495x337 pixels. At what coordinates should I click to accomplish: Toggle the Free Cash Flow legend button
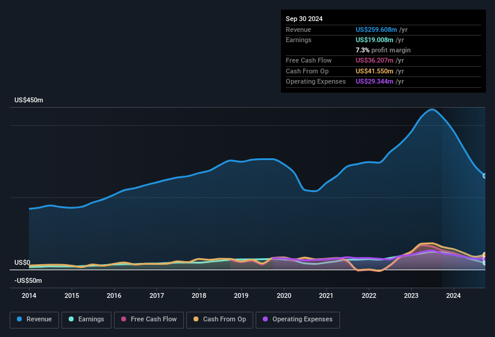point(149,320)
